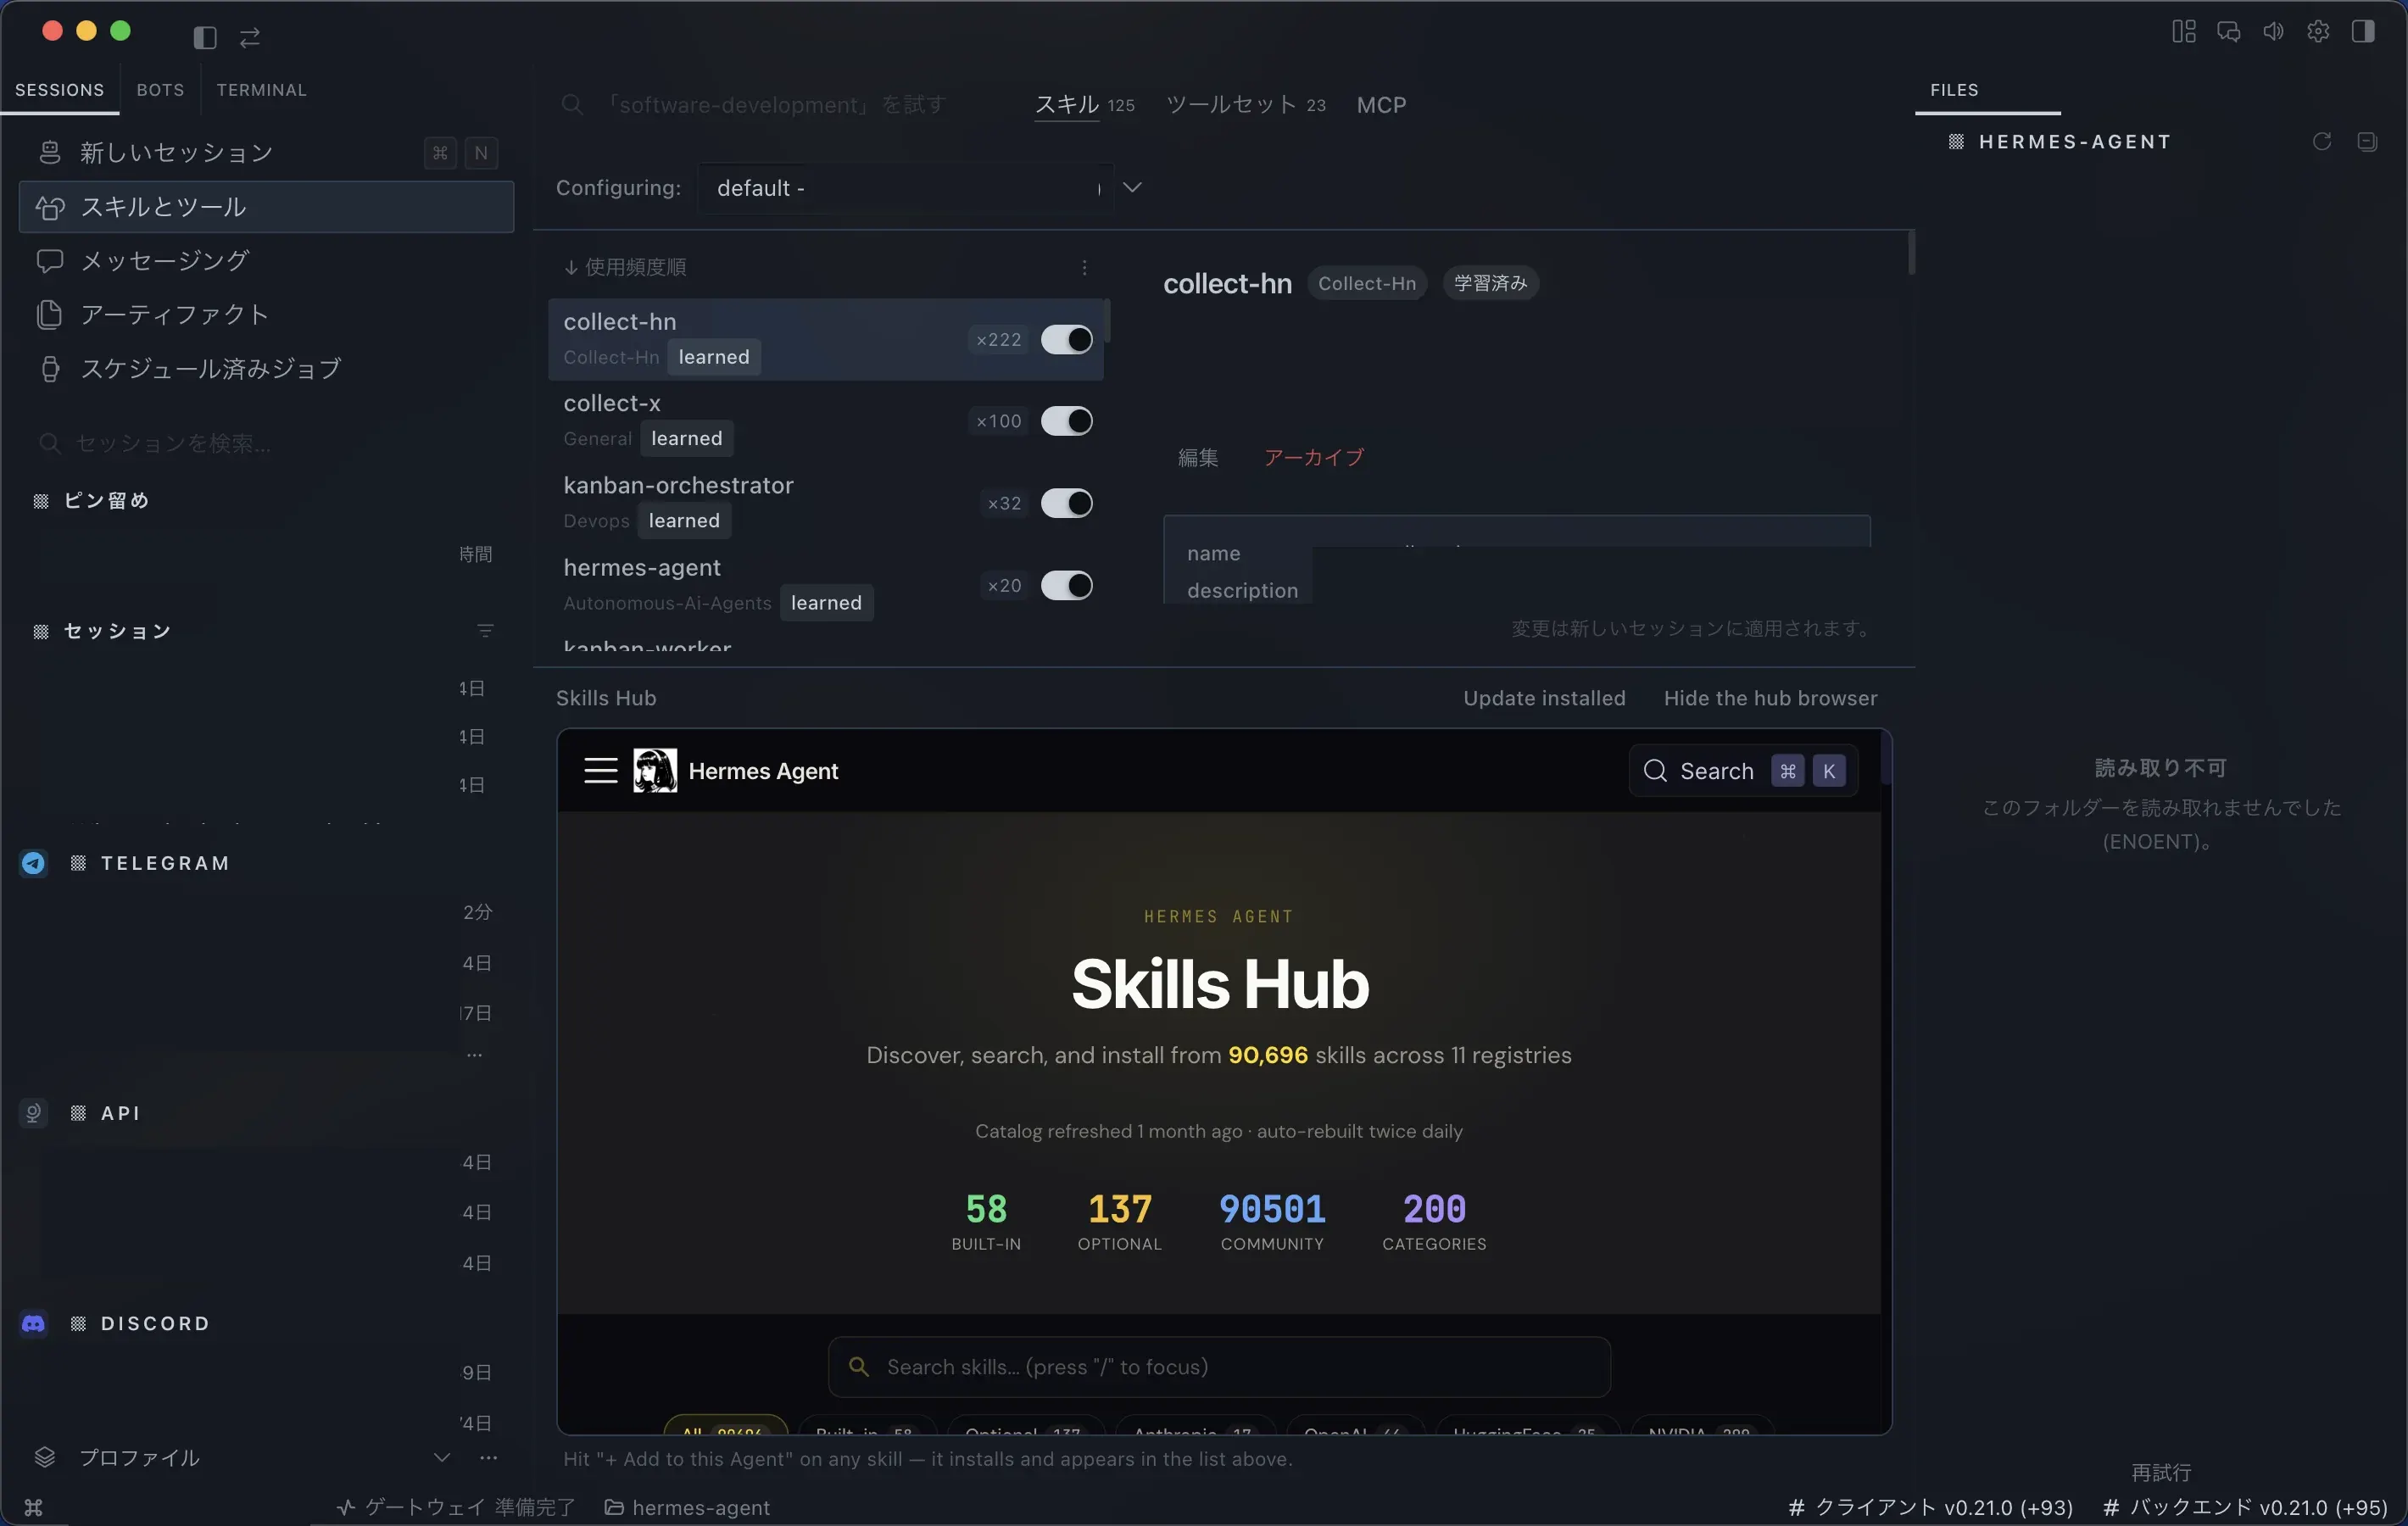Open メッセージング in the sidebar
2408x1526 pixels.
pos(266,261)
